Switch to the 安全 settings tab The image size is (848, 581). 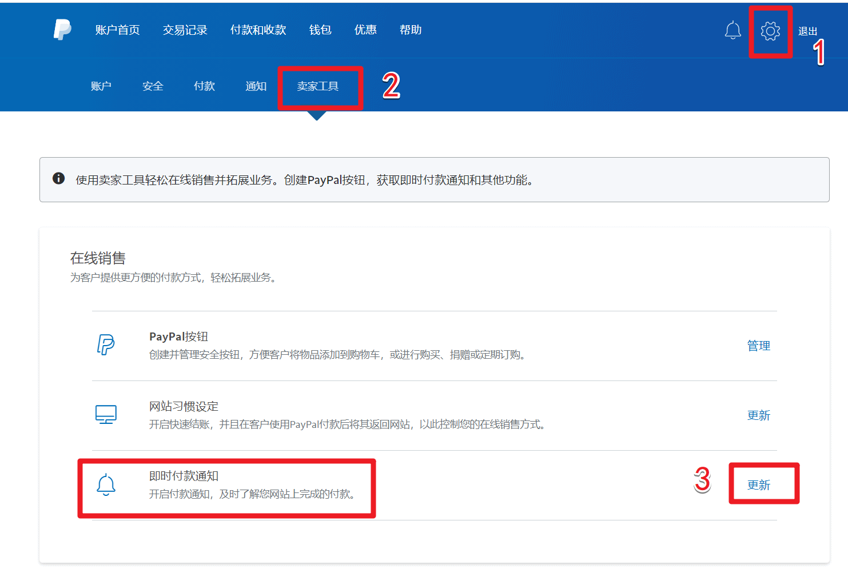pyautogui.click(x=153, y=86)
